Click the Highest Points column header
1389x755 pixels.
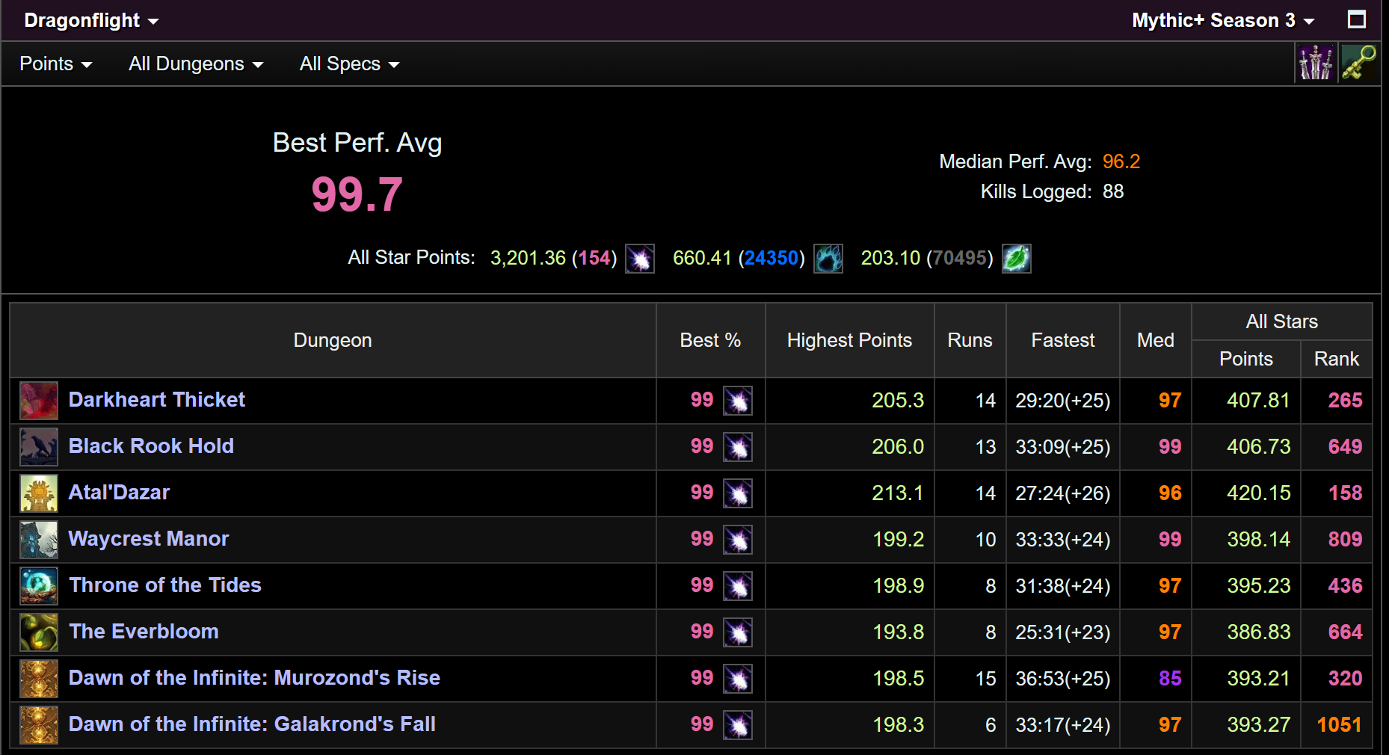point(849,340)
